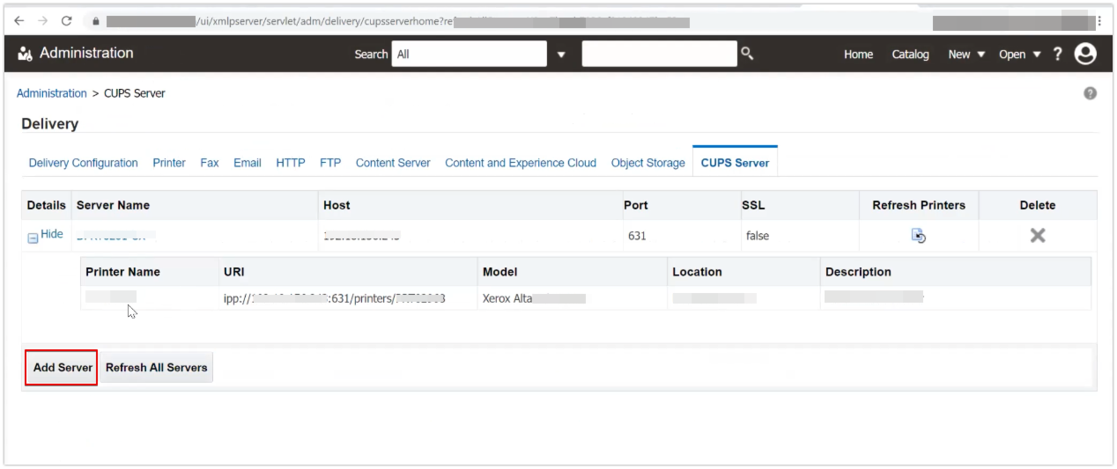The width and height of the screenshot is (1117, 469).
Task: Click the Printer Name column header
Action: point(122,272)
